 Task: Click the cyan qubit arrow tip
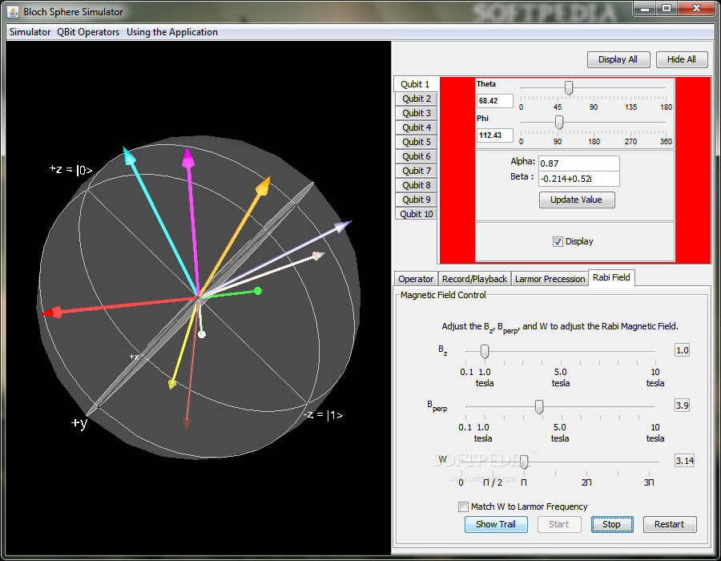(x=128, y=155)
